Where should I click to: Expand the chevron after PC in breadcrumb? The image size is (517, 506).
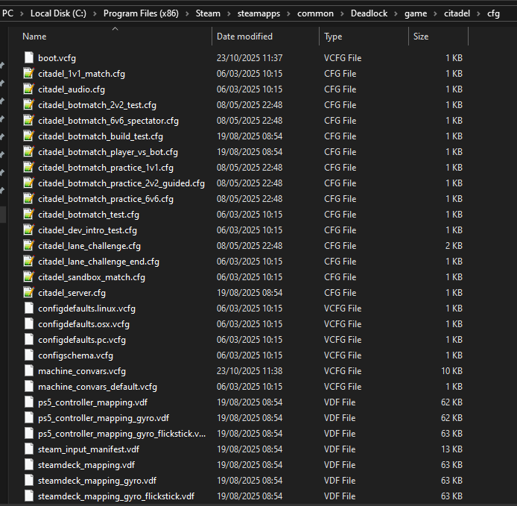(x=22, y=13)
